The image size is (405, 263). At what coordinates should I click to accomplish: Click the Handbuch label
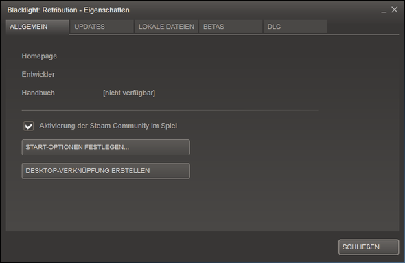[38, 93]
